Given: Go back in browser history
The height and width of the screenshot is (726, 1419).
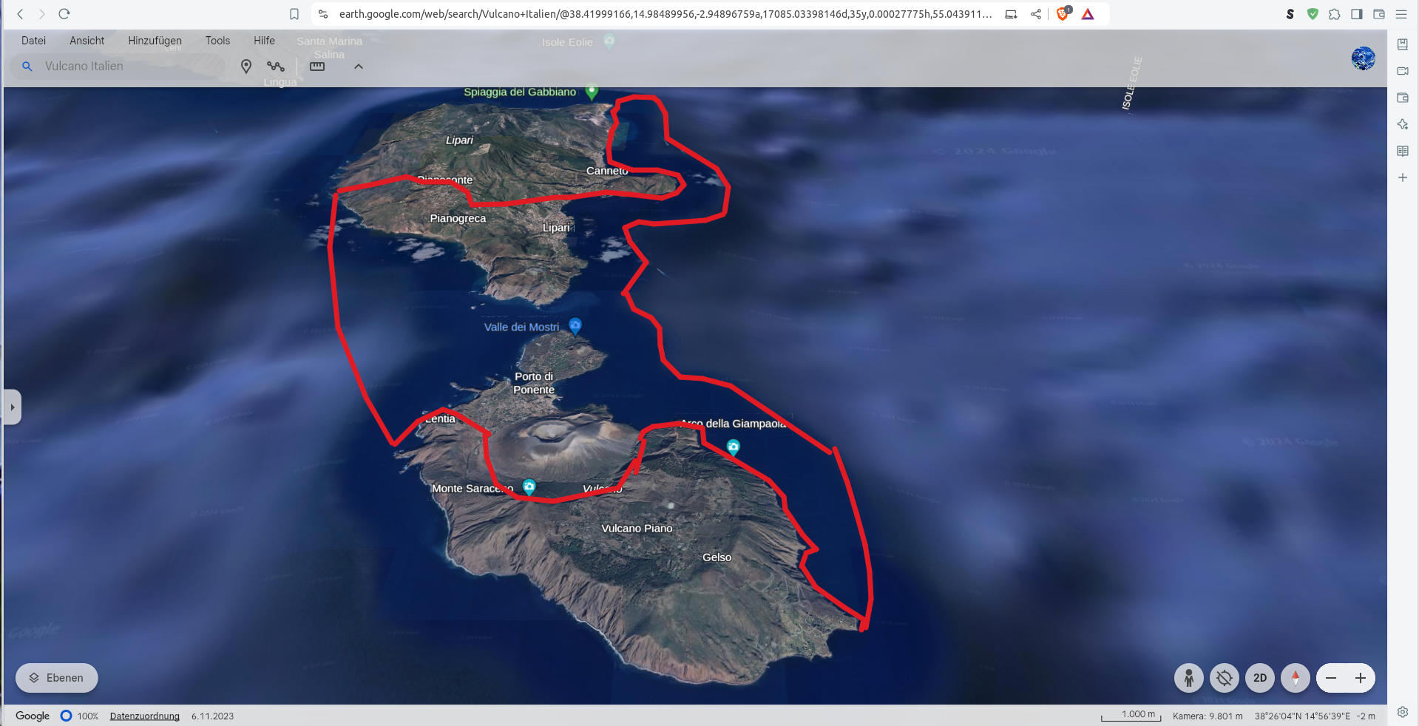Looking at the screenshot, I should (20, 14).
